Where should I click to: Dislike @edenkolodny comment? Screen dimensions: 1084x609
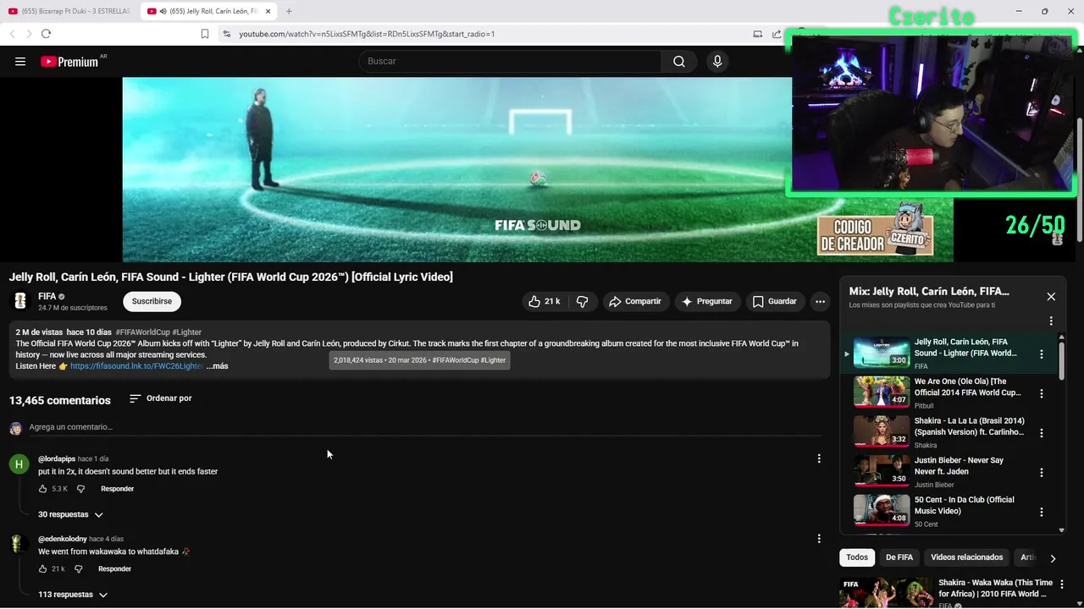tap(79, 569)
